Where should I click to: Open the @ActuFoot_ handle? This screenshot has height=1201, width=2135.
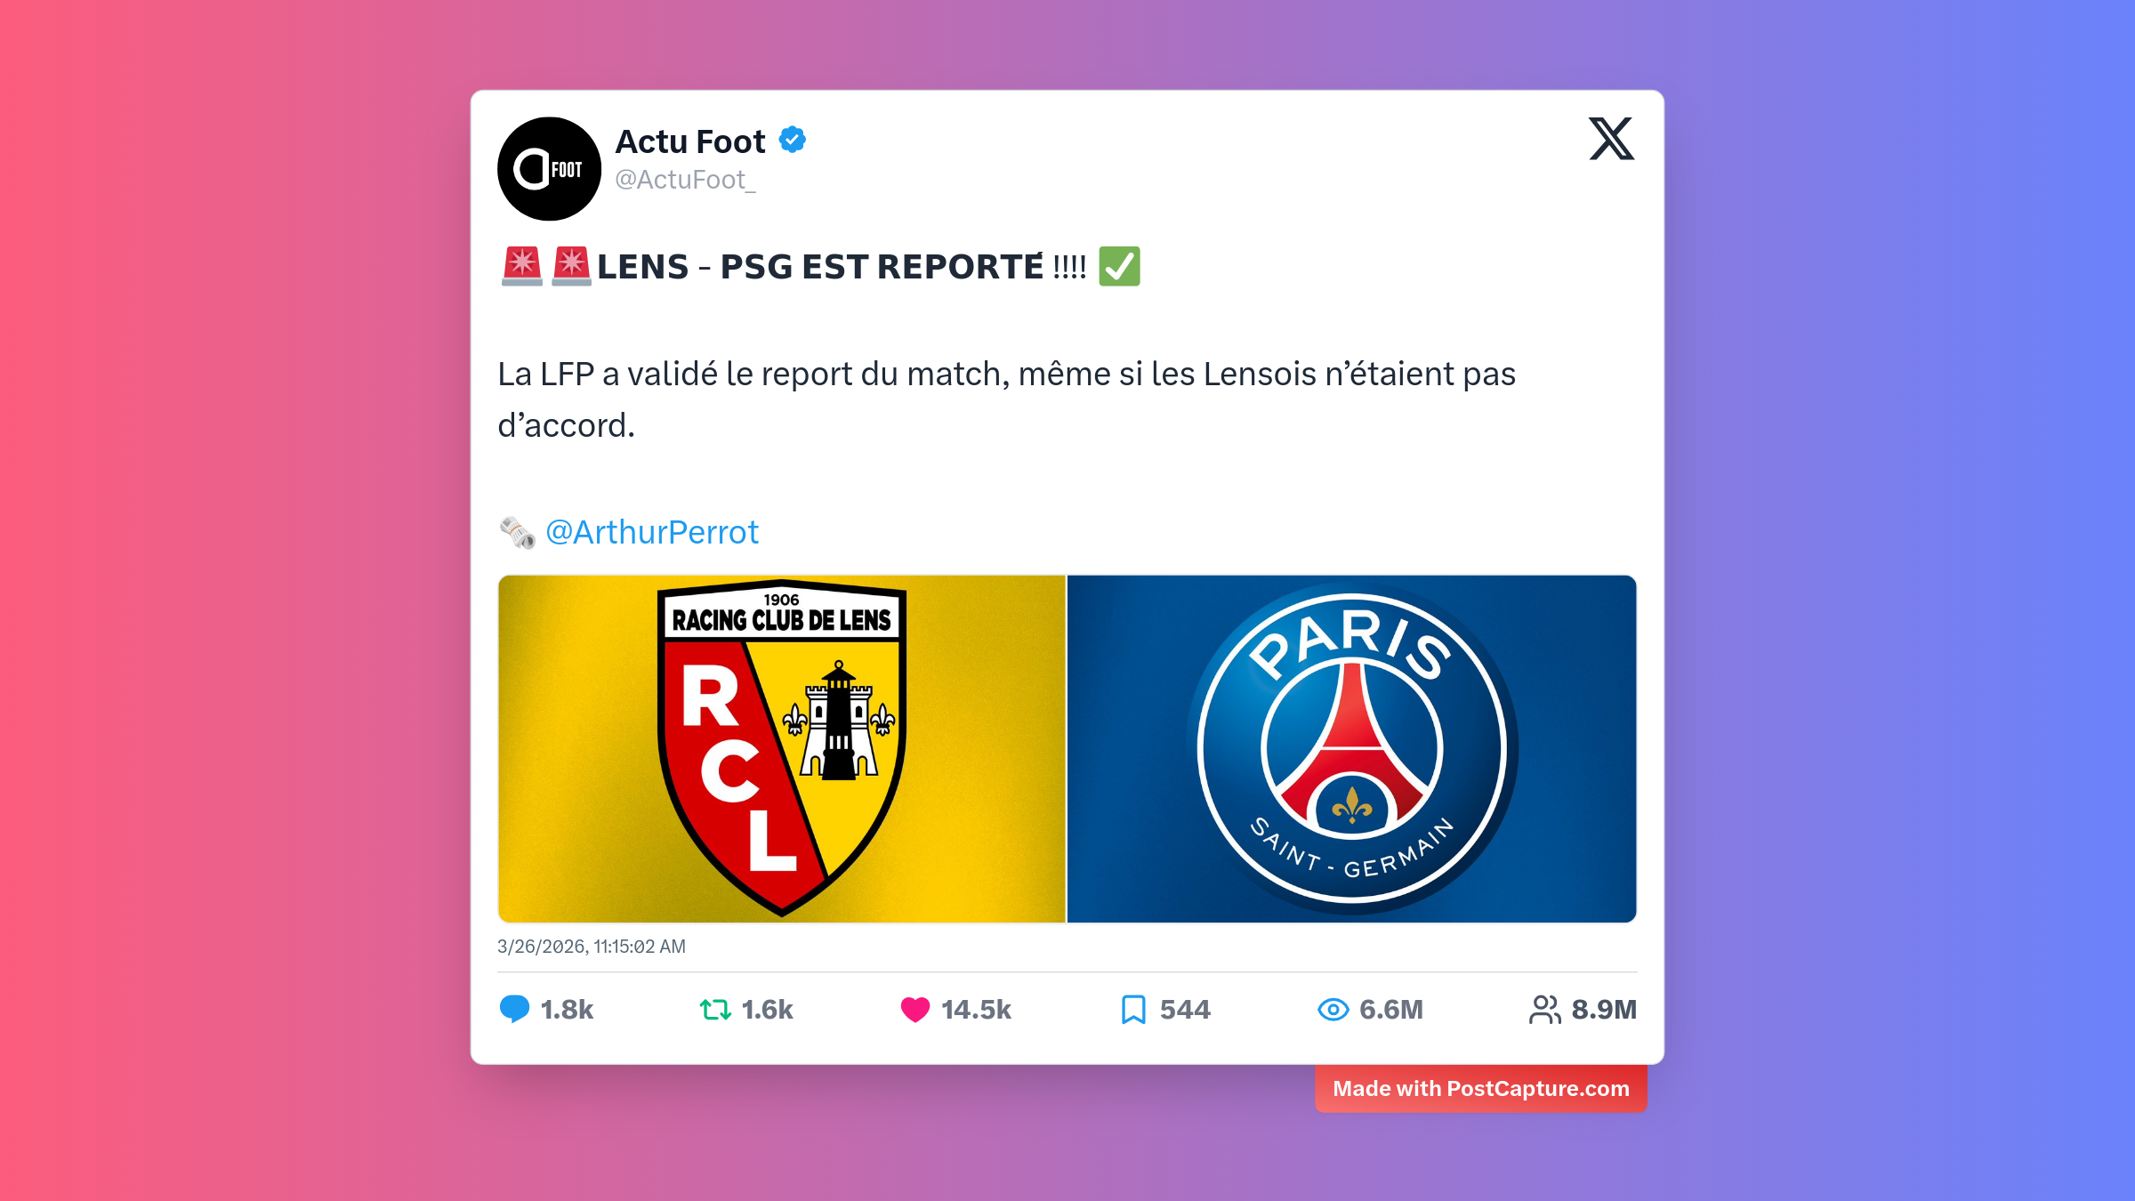pos(685,180)
